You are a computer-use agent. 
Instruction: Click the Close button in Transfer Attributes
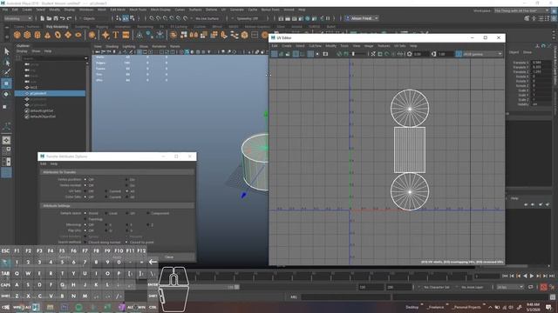[x=169, y=257]
